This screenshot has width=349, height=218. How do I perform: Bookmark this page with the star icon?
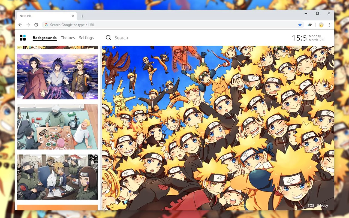300,25
